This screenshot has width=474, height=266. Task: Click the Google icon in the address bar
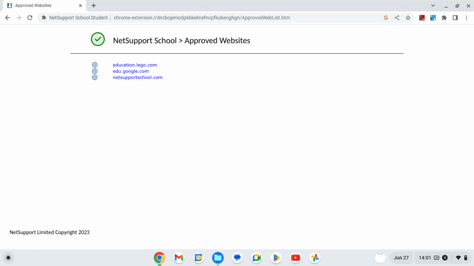click(x=386, y=18)
